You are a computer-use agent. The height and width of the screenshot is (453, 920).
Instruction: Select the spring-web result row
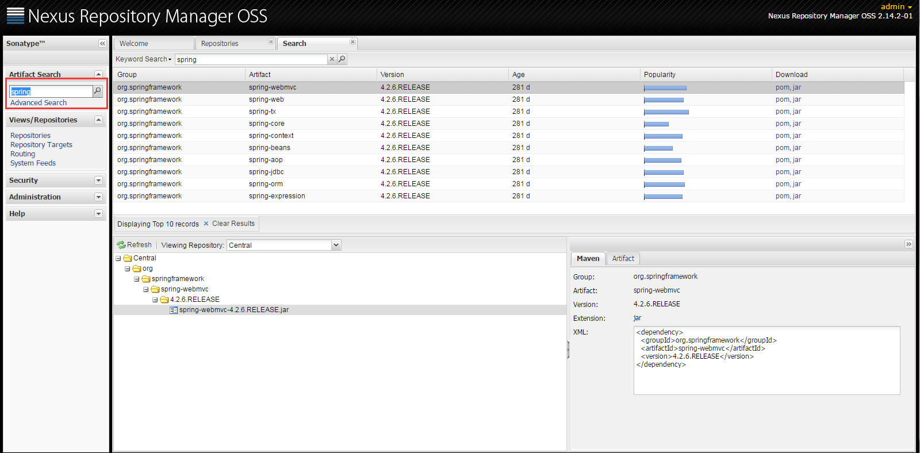[509, 99]
